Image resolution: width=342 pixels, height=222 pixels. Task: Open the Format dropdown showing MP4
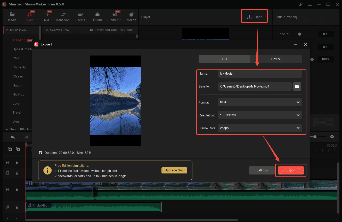[x=259, y=102]
